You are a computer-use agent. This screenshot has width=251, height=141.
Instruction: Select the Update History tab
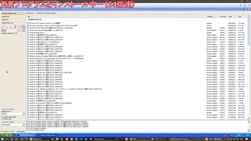click(13, 23)
